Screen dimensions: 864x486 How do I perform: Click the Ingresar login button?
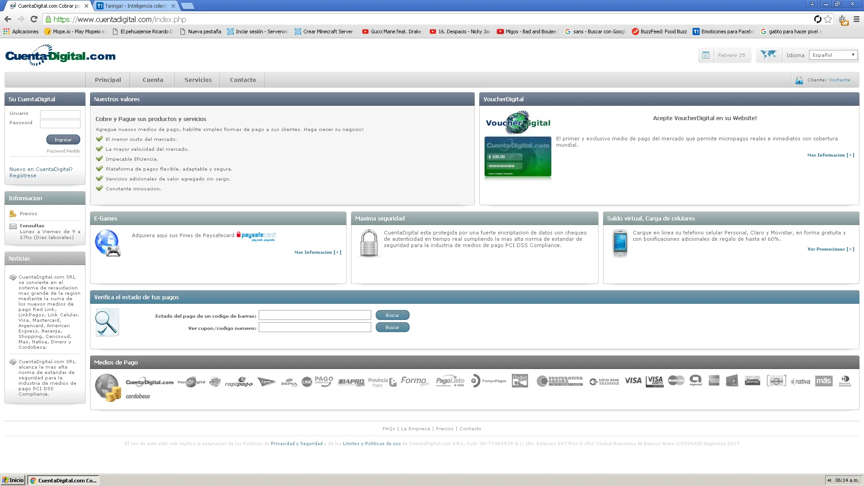[x=63, y=139]
